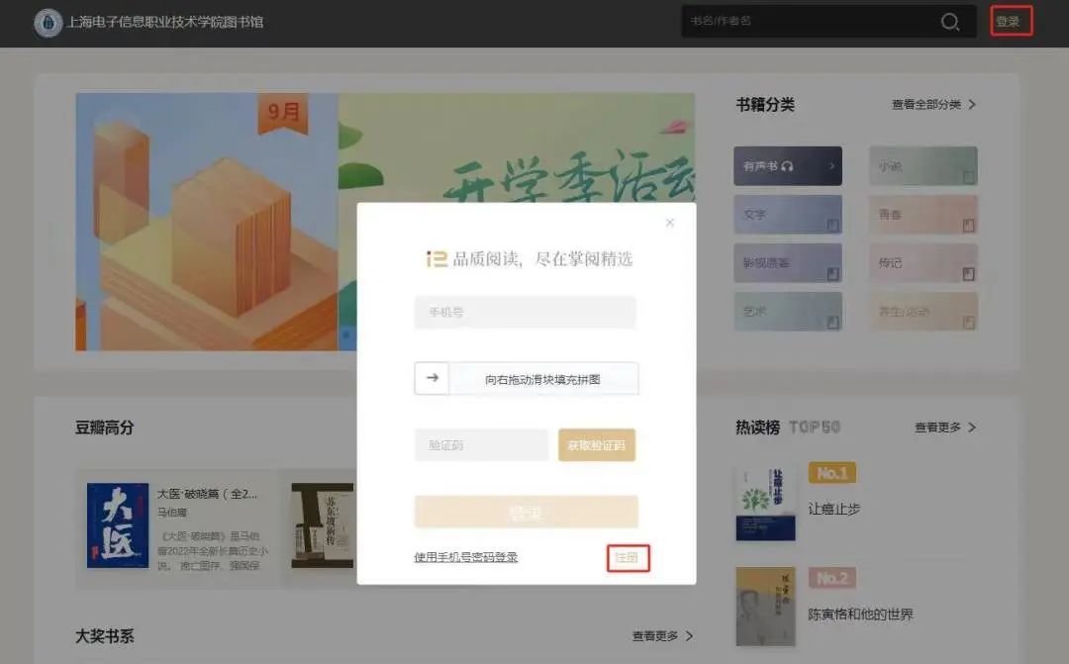Click the 注册 link in the dialog
1069x664 pixels.
click(629, 558)
